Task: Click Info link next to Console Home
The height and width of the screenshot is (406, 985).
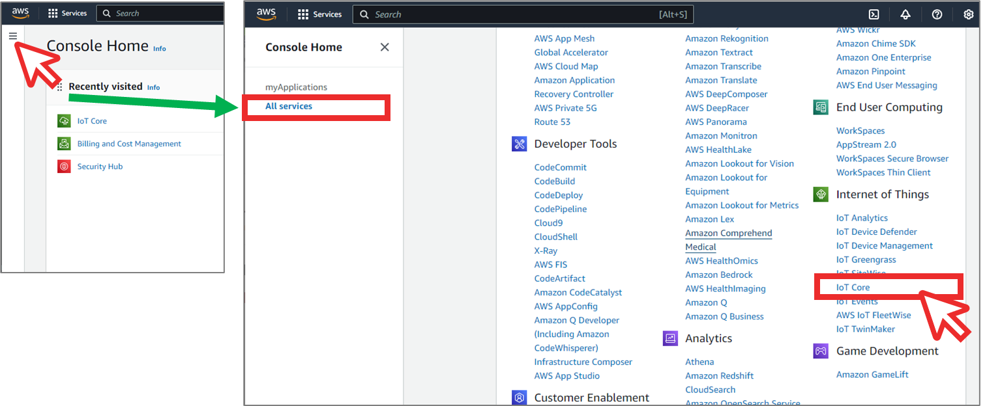Action: tap(160, 48)
